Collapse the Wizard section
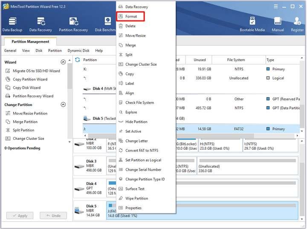Screen dimensions: 307x229 tap(63, 62)
